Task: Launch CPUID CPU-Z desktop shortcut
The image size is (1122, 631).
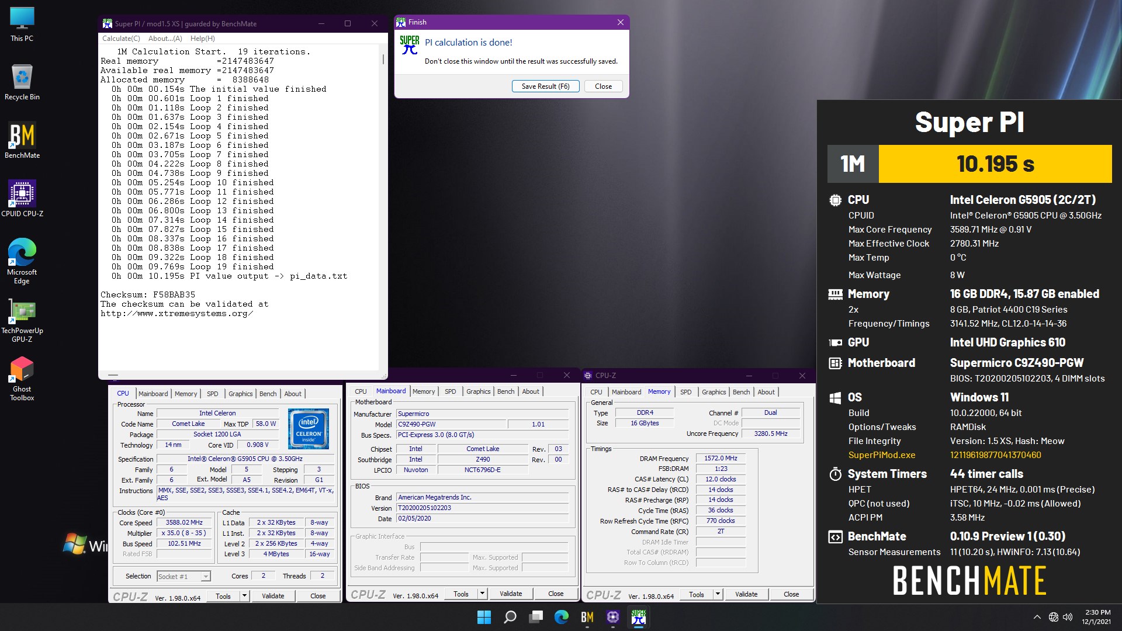Action: pyautogui.click(x=22, y=199)
